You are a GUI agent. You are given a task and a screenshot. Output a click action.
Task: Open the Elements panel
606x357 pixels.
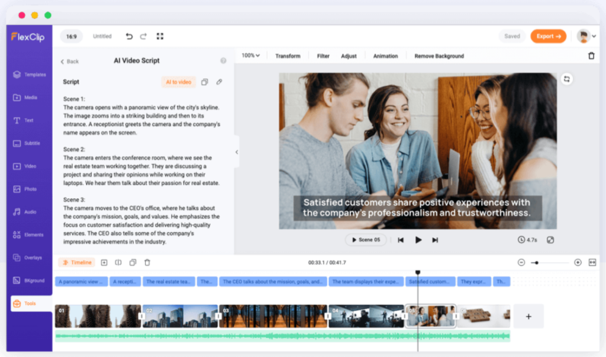[30, 234]
